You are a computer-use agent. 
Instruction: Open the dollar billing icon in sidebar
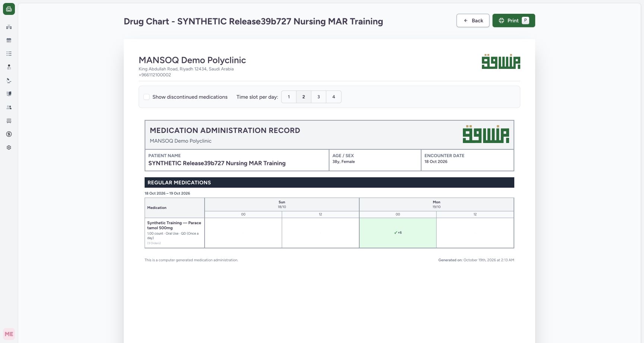tap(9, 134)
